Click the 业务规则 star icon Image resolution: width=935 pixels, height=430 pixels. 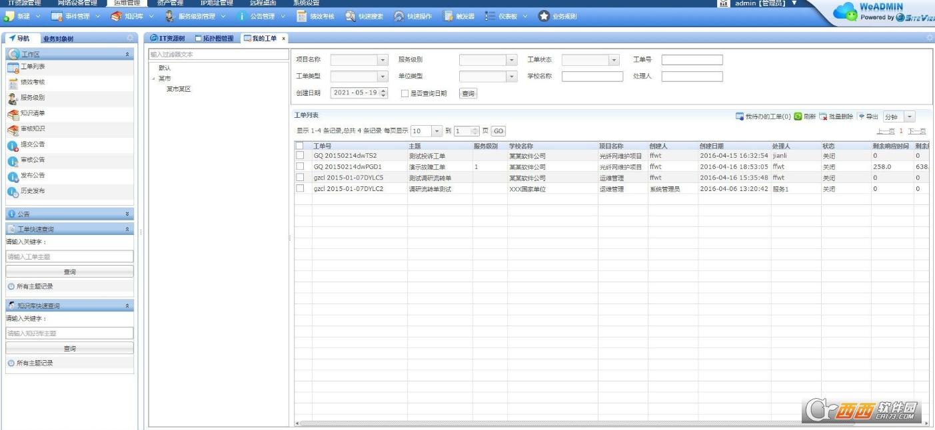(x=544, y=16)
